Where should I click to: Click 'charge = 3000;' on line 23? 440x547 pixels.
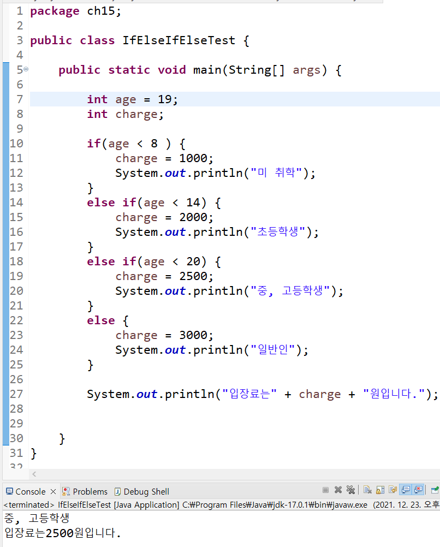pos(164,335)
